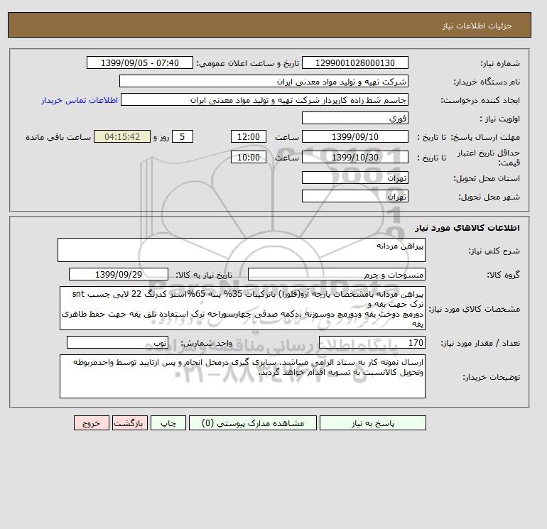Click the 'بازگشت' back button
547x529 pixels.
(130, 423)
